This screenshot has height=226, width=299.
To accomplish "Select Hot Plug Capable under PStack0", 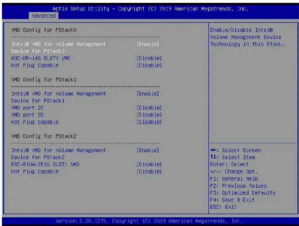I will click(x=35, y=65).
